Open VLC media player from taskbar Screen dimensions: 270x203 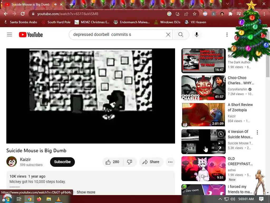click(x=59, y=199)
